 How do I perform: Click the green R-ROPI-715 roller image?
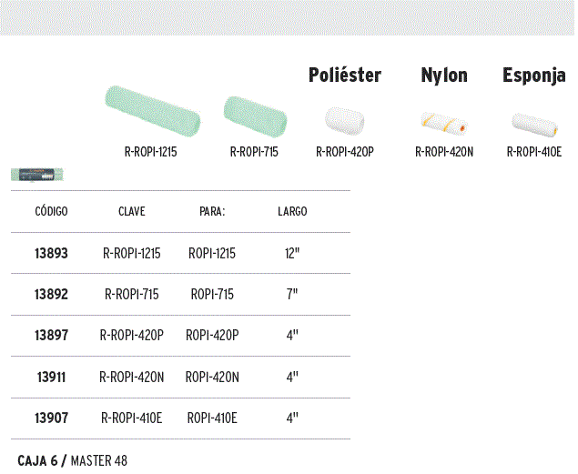pyautogui.click(x=255, y=116)
